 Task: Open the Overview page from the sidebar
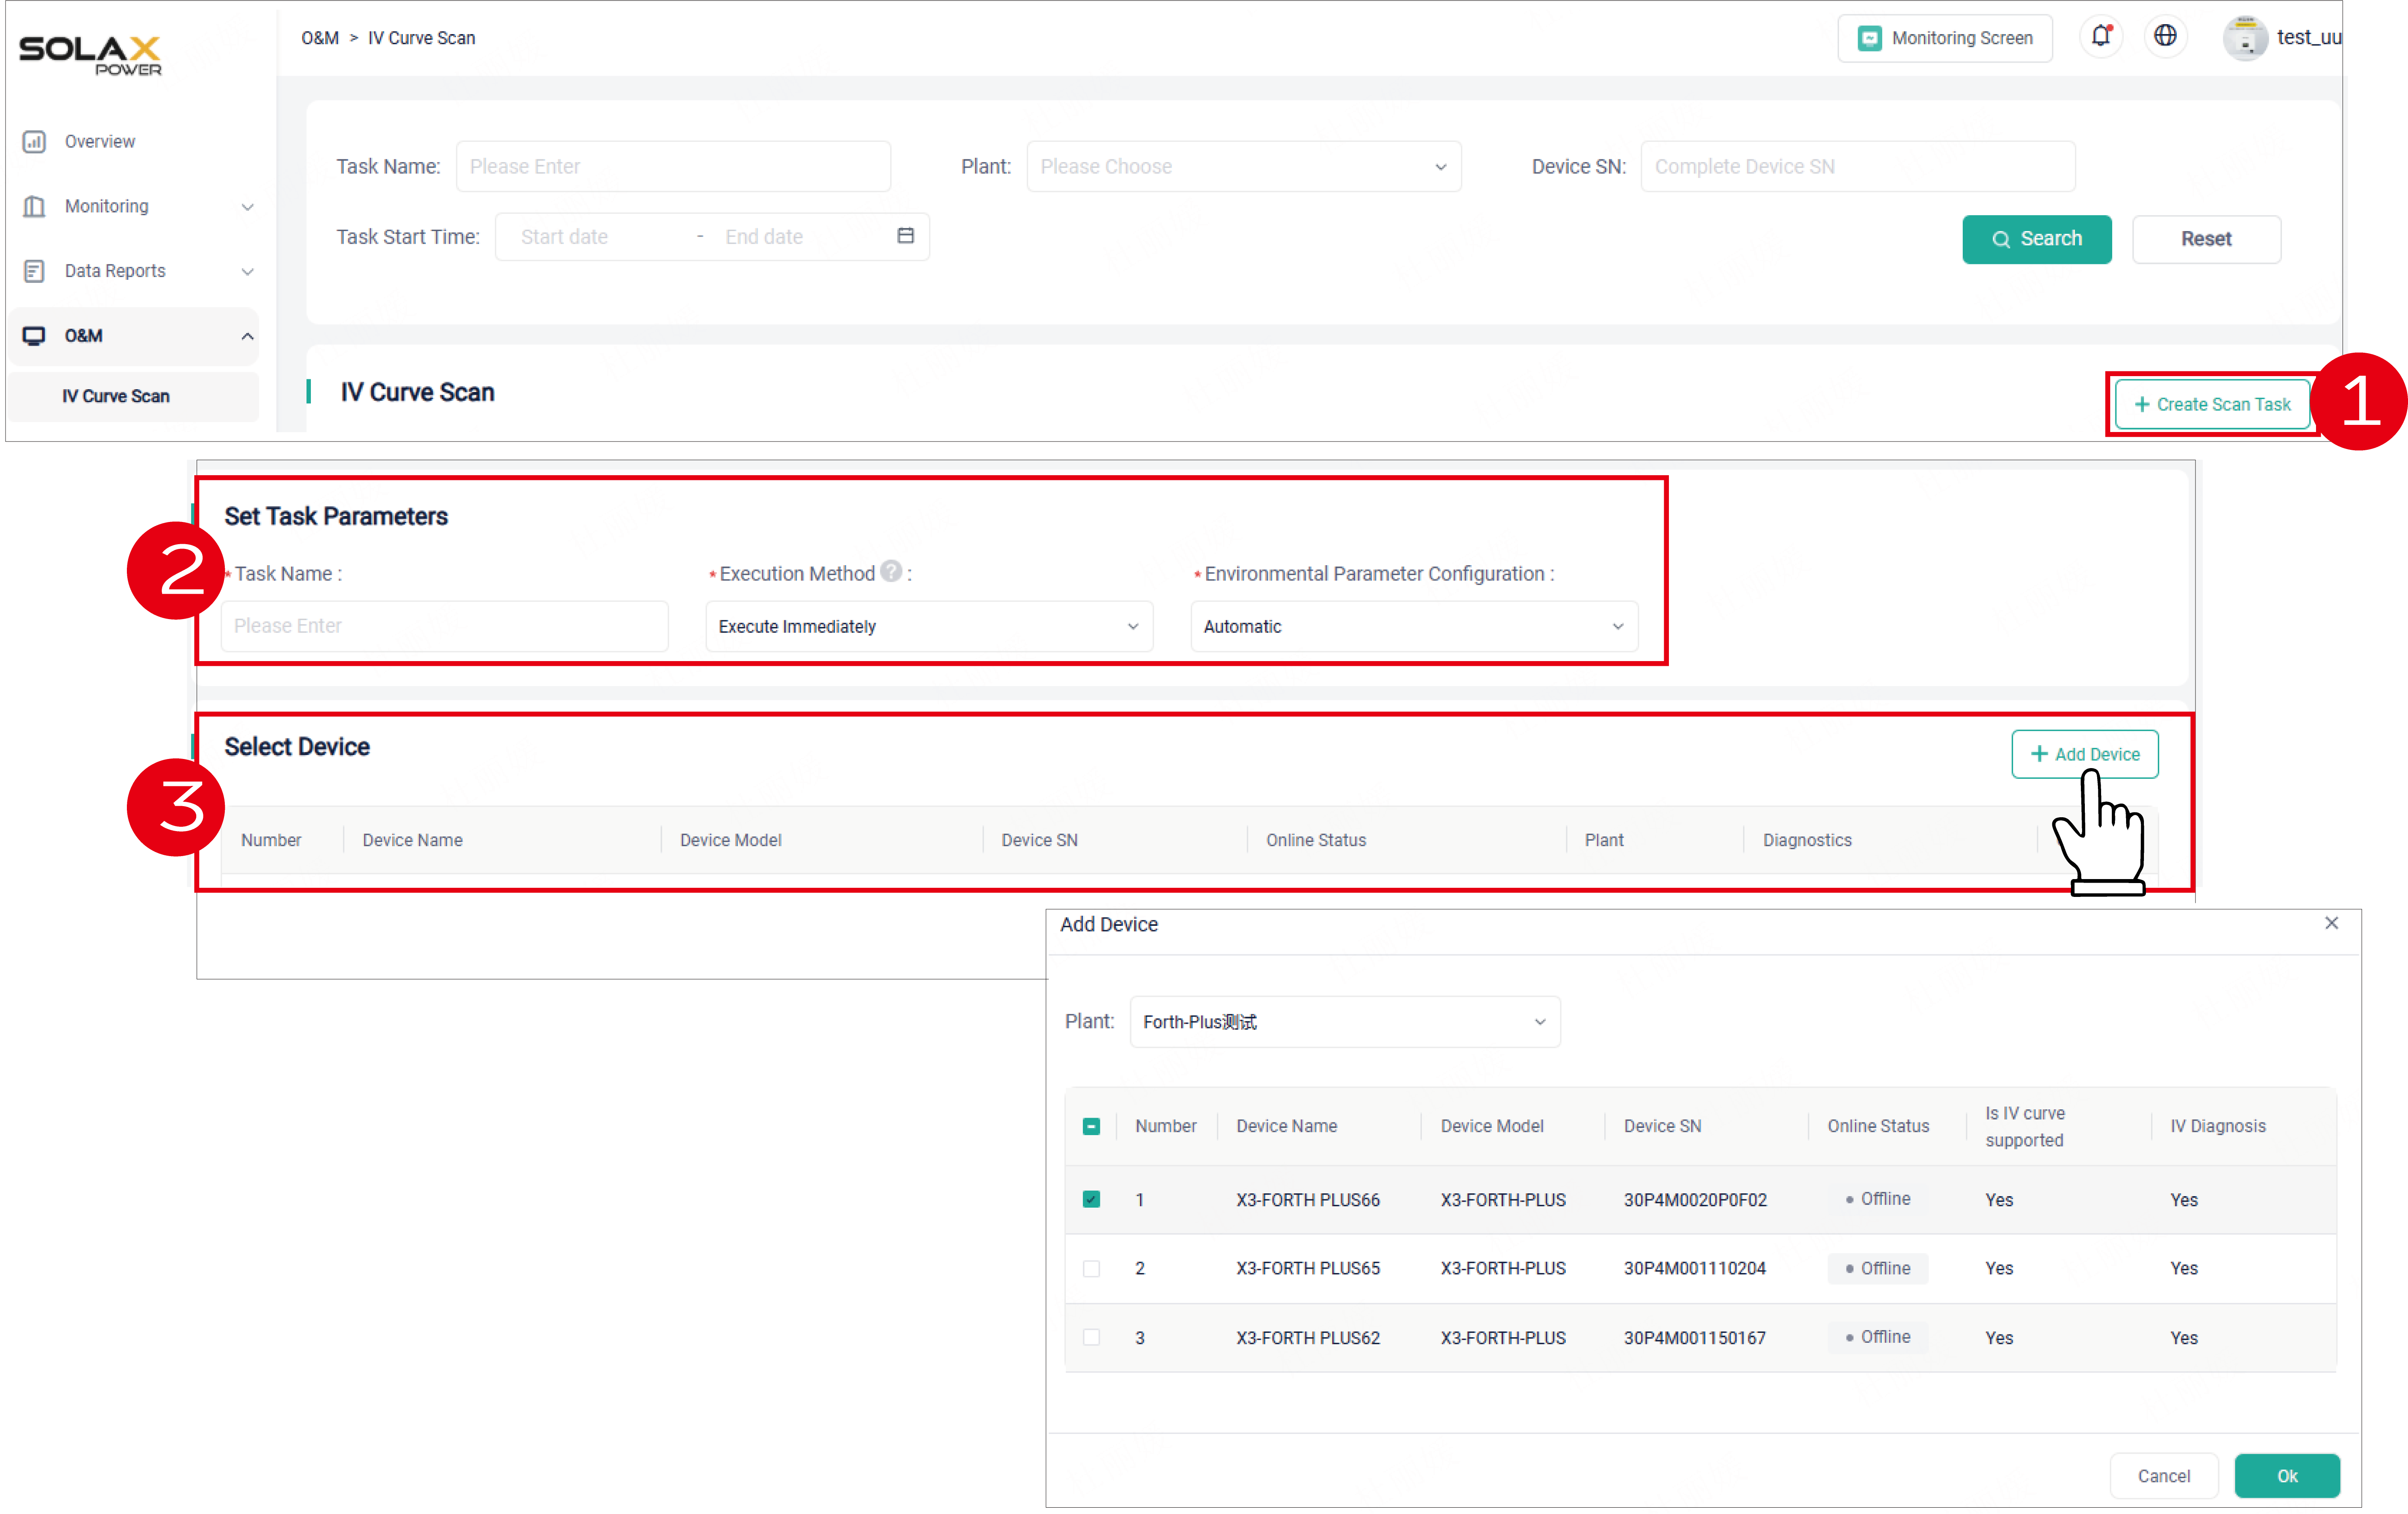[99, 141]
